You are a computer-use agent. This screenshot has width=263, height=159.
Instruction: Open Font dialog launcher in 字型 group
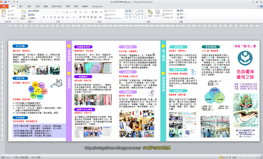(x=76, y=22)
